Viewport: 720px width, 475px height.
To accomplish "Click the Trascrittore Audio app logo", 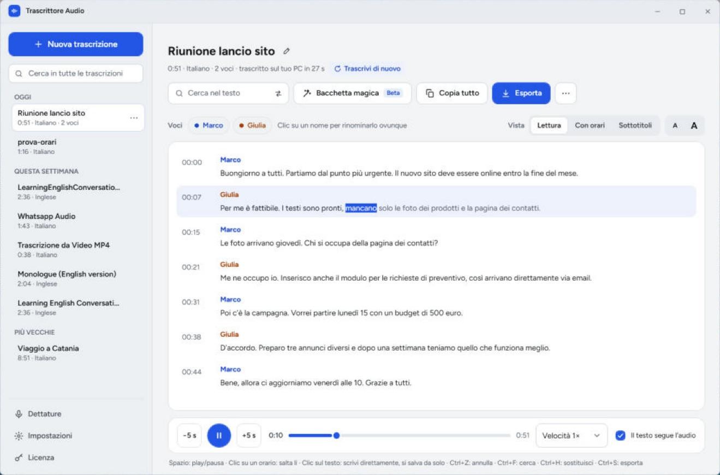I will click(x=14, y=11).
